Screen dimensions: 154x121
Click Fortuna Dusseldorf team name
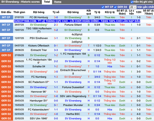[73, 87]
